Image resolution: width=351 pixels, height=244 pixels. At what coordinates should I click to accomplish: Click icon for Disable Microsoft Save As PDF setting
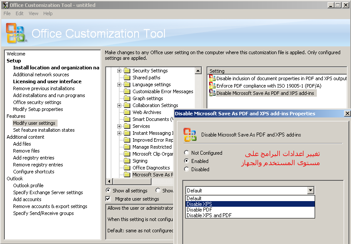(212, 93)
